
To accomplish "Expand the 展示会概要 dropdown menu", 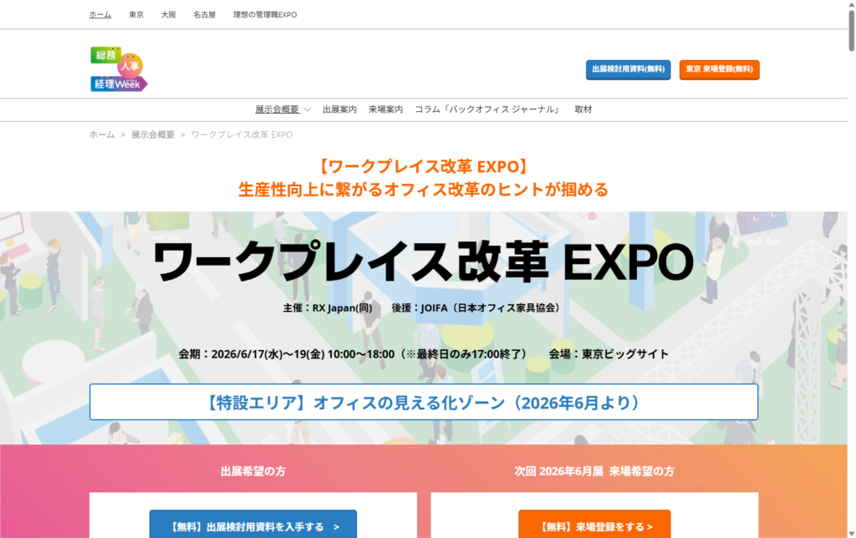I will (276, 109).
